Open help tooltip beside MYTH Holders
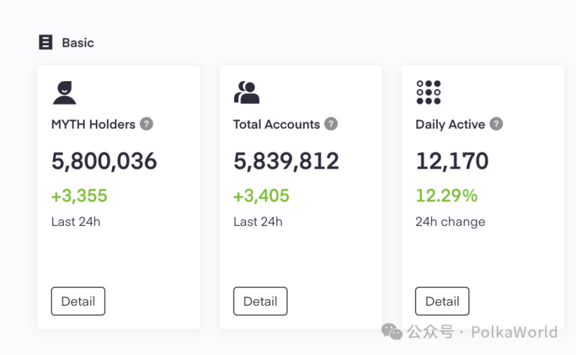 (146, 124)
